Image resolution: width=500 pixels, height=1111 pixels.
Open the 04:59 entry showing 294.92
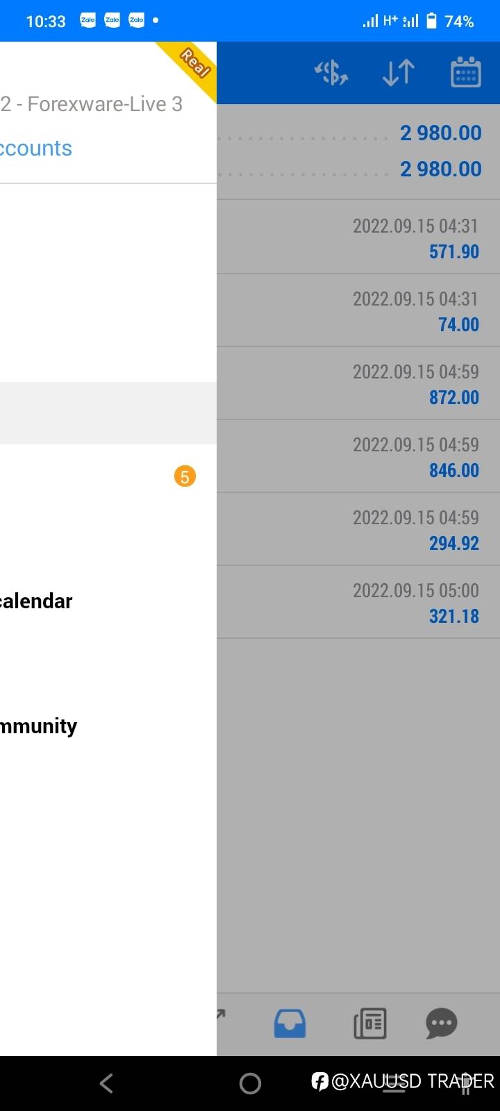coord(358,529)
